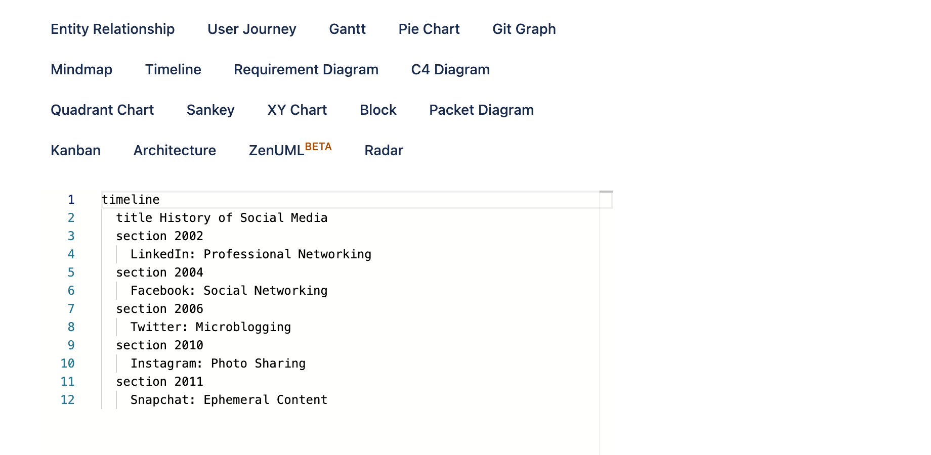The height and width of the screenshot is (455, 931).
Task: Click the editor scrollbar thumb at top right
Action: click(606, 192)
